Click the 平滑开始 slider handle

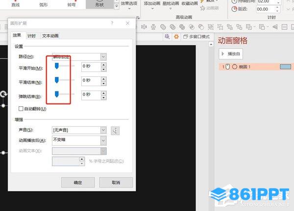point(57,66)
